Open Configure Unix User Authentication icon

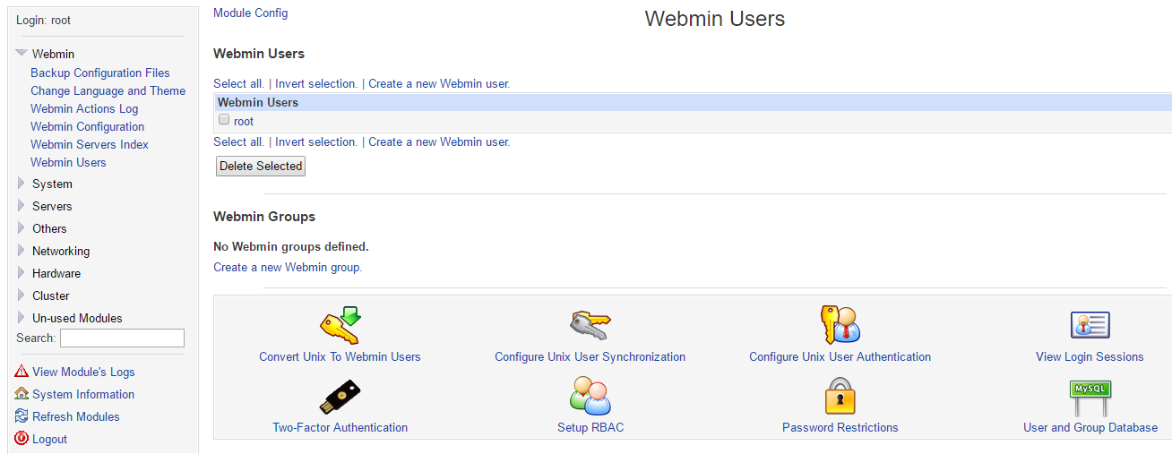840,326
